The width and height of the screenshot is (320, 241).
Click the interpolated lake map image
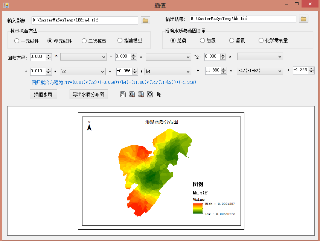155,173
